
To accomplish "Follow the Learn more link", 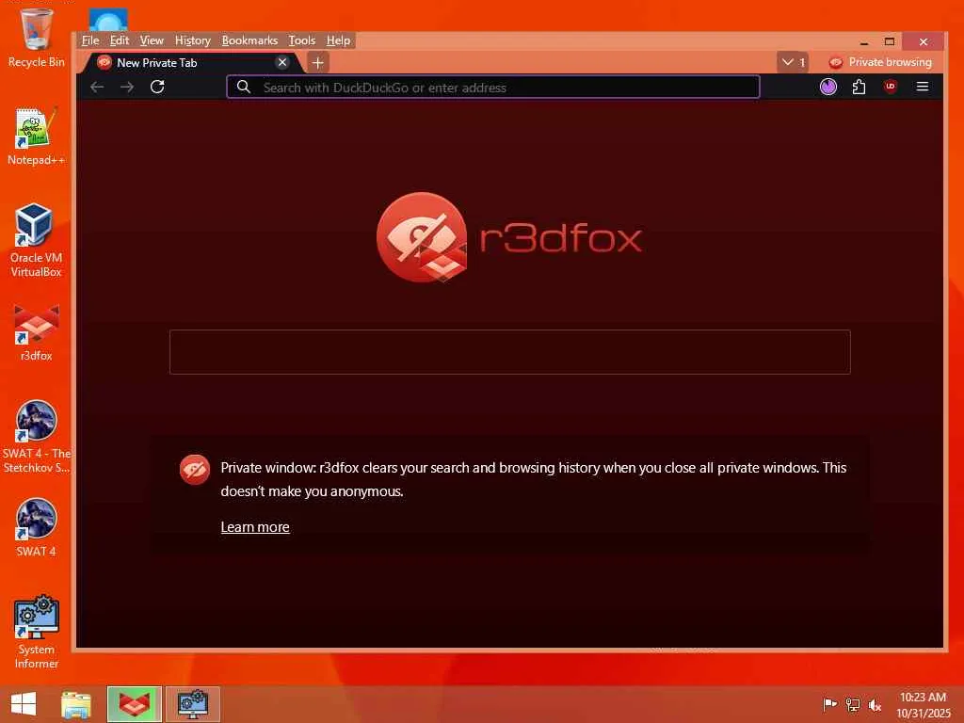I will click(x=254, y=527).
